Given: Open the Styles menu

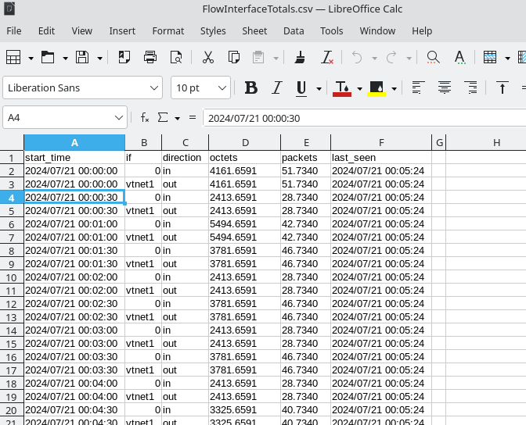Looking at the screenshot, I should point(213,30).
